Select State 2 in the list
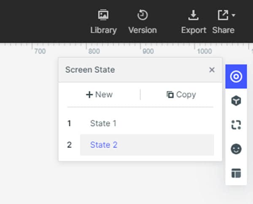Viewport: 253px width, 204px height. tap(104, 145)
